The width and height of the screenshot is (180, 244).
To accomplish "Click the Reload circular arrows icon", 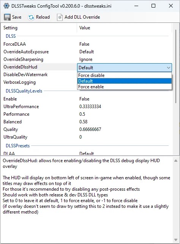I will pos(31,17).
